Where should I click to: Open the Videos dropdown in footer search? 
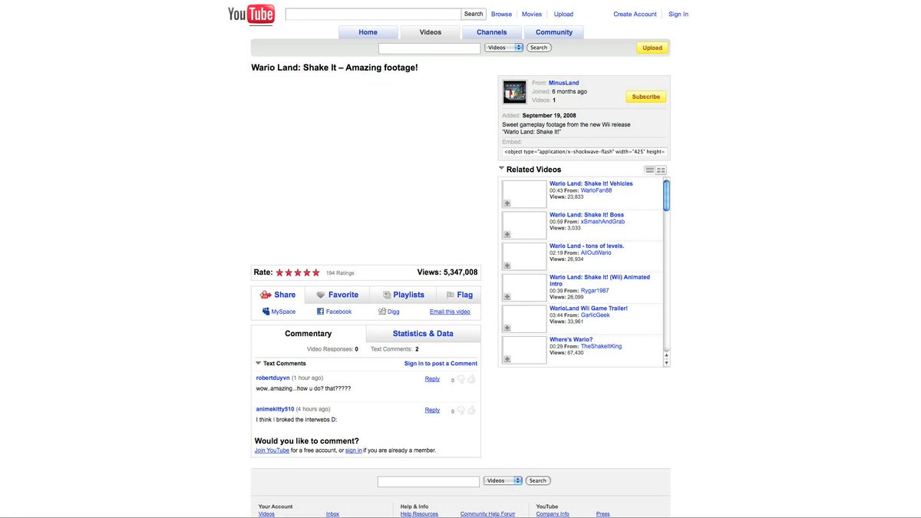(x=503, y=480)
